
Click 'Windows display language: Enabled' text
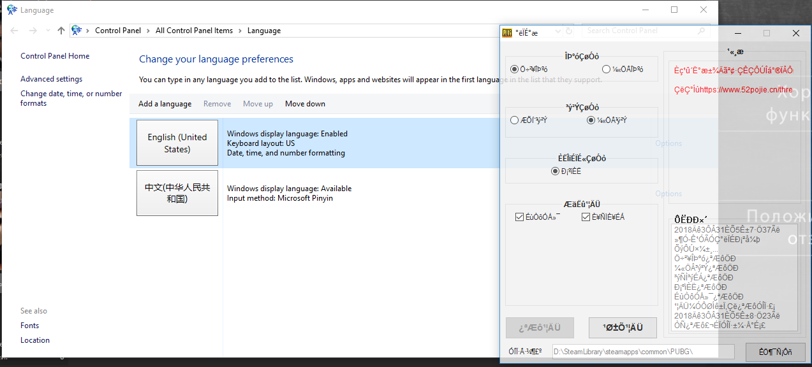click(287, 134)
